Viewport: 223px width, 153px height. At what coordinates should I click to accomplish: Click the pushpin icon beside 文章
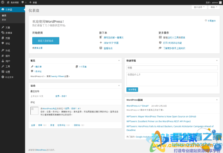3,27
